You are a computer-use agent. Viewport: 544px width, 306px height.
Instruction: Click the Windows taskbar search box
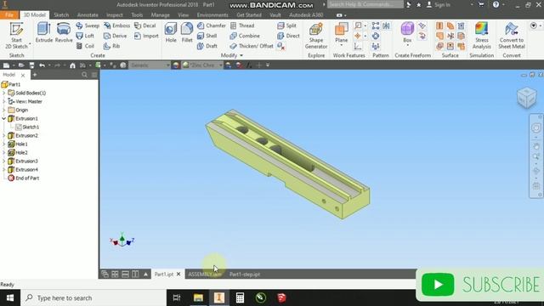click(93, 297)
